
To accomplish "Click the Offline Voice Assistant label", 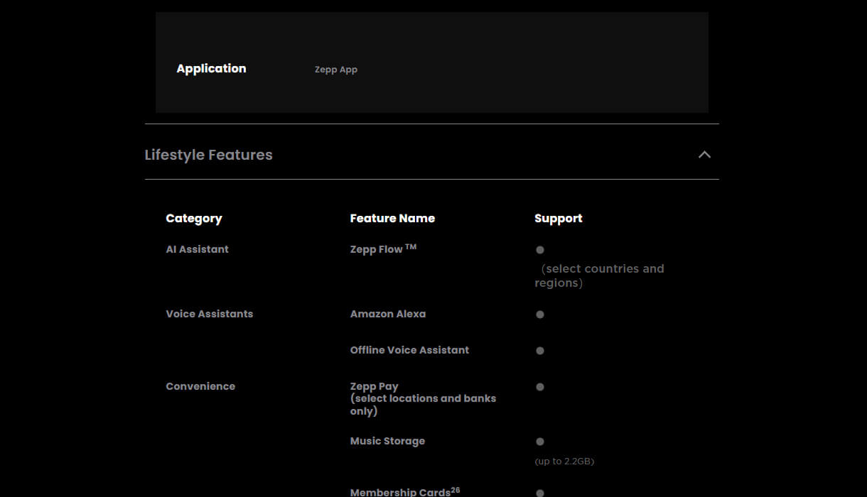I will point(409,350).
